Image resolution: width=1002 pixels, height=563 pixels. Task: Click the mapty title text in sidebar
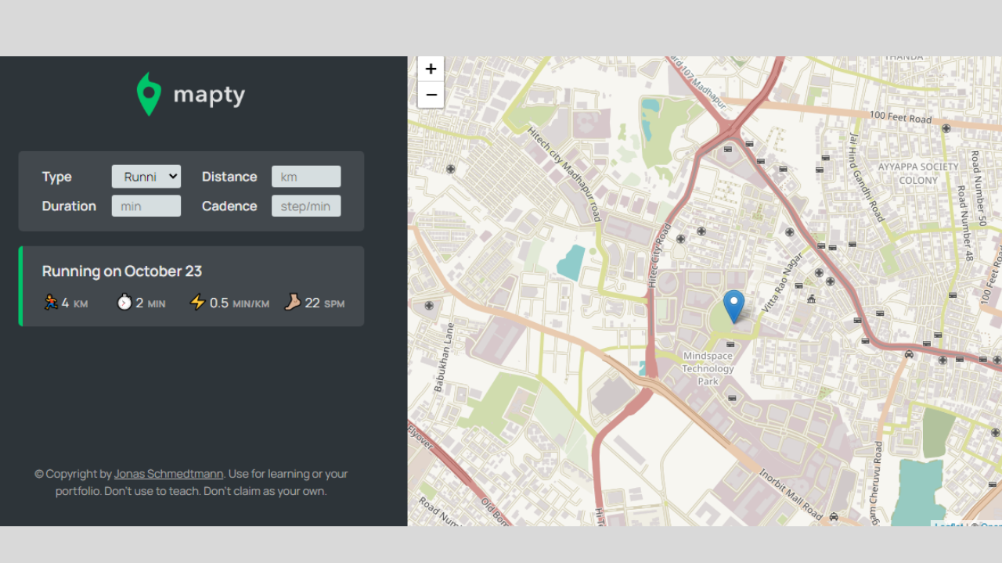click(x=208, y=94)
